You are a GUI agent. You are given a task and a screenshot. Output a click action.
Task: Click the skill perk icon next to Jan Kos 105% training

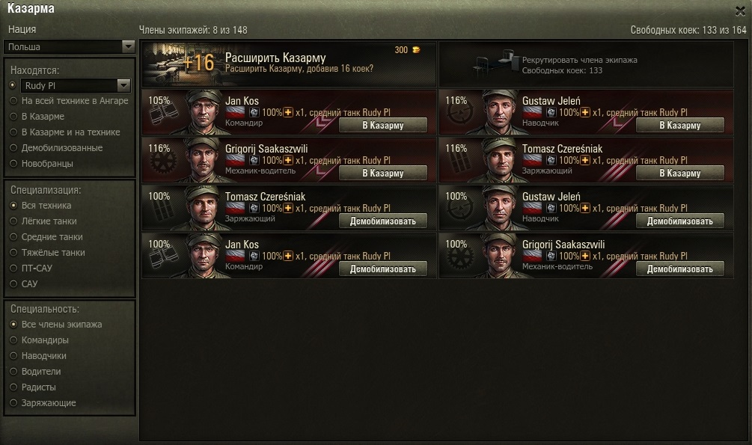pos(254,113)
